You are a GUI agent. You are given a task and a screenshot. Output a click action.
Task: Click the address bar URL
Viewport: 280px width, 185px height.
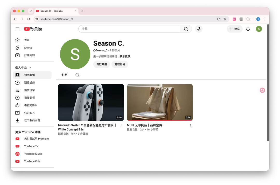pyautogui.click(x=57, y=19)
